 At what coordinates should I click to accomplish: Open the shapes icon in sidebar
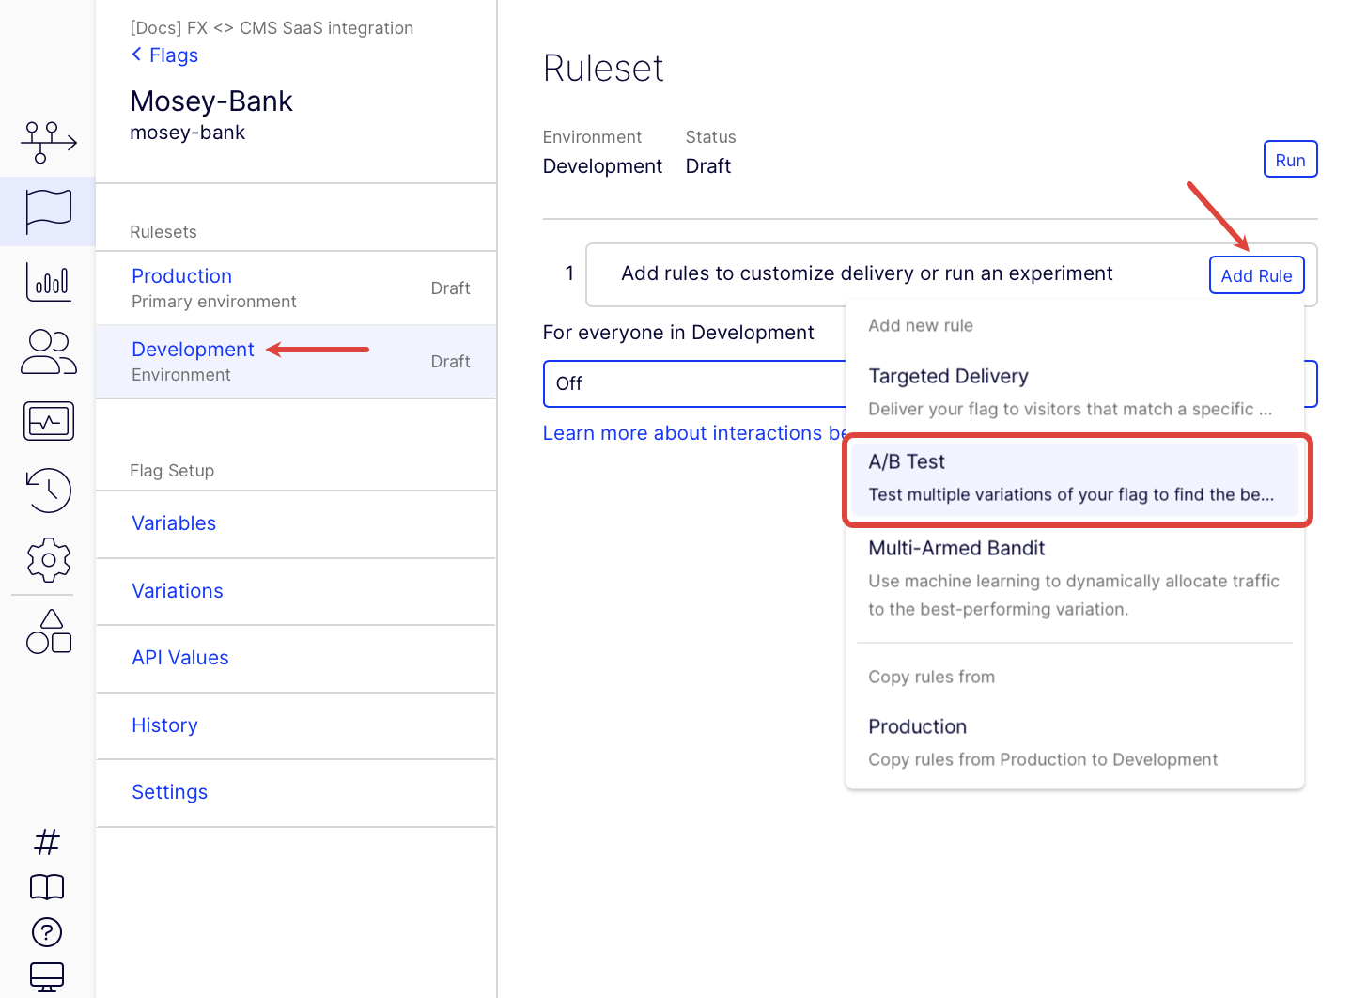(x=48, y=632)
